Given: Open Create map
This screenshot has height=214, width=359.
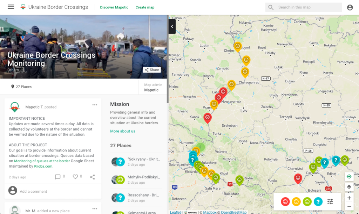Looking at the screenshot, I should (x=145, y=7).
